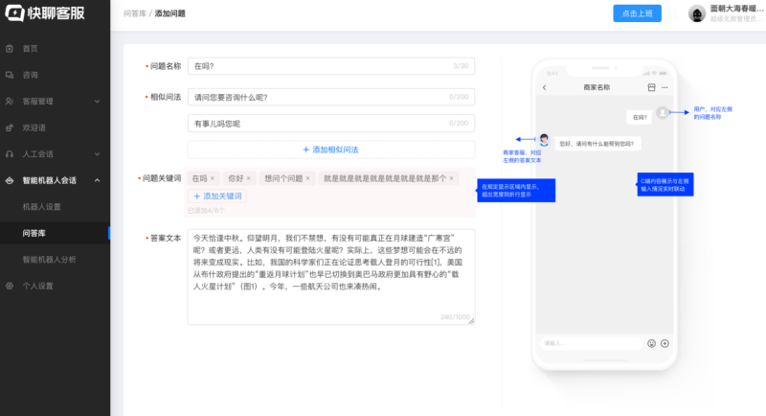766x416 pixels.
Task: Click the 已添加4/6个 counter text
Action: [206, 211]
